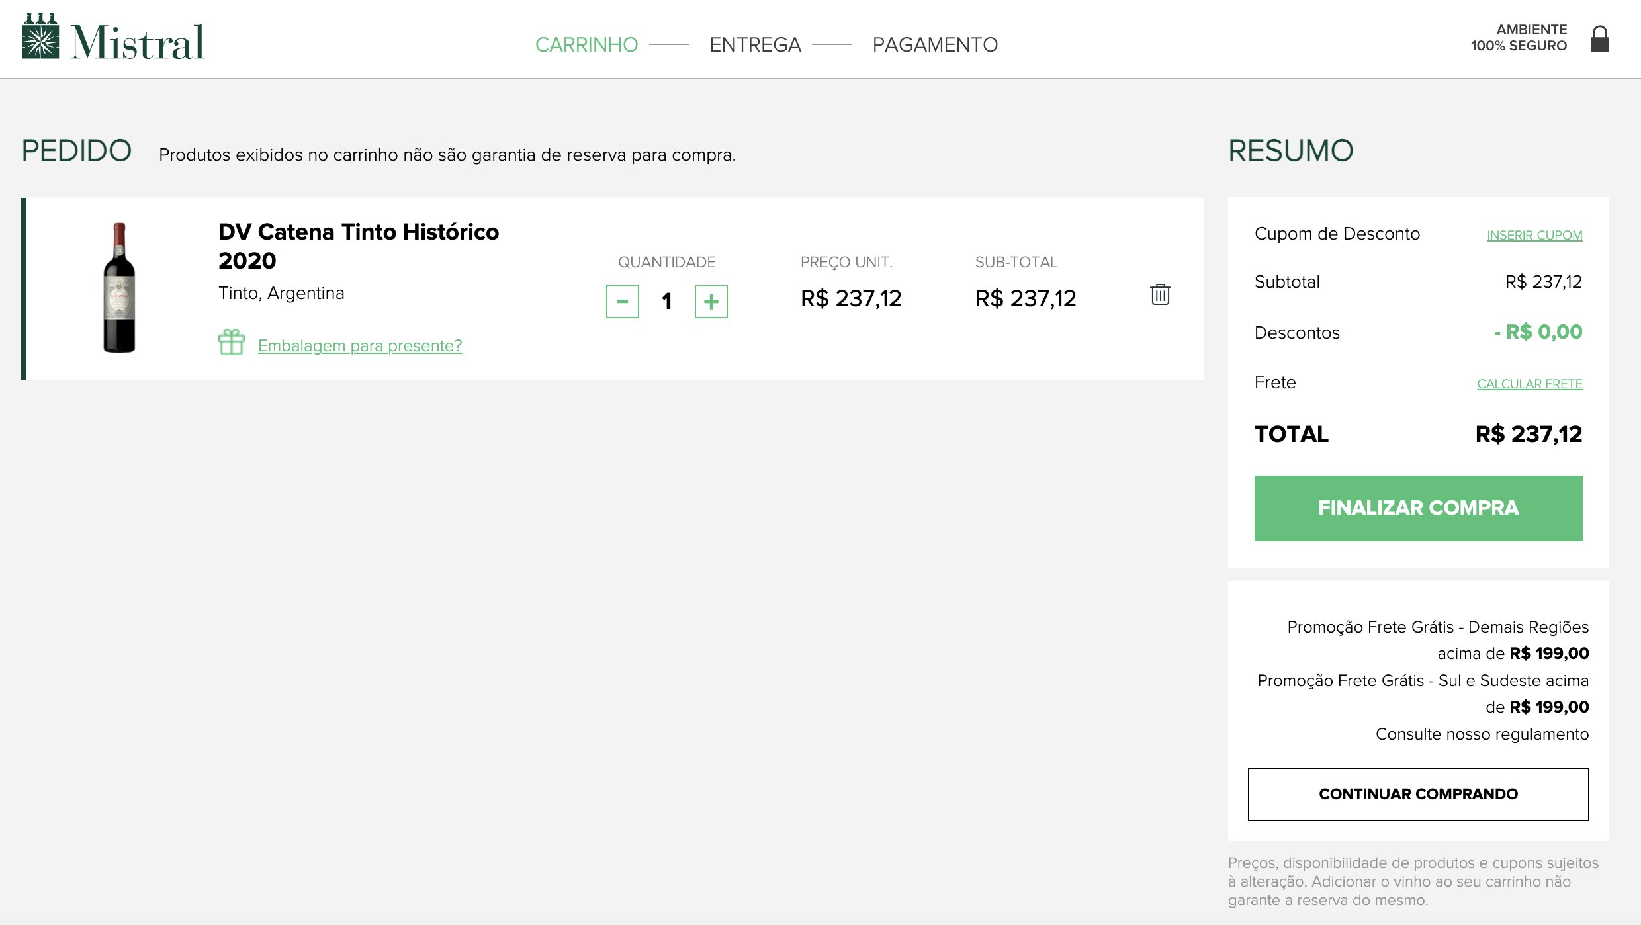Click the PEDIDO heading
The width and height of the screenshot is (1641, 925).
76,151
